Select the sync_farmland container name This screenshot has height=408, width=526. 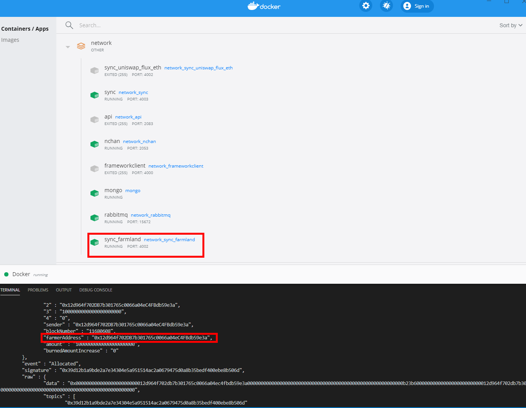pos(123,239)
